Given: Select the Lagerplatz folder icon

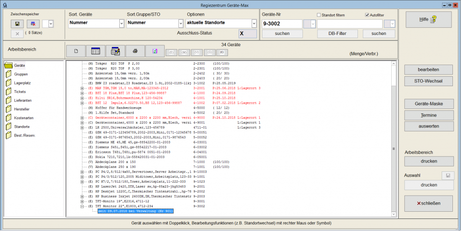Looking at the screenshot, I should [x=9, y=83].
